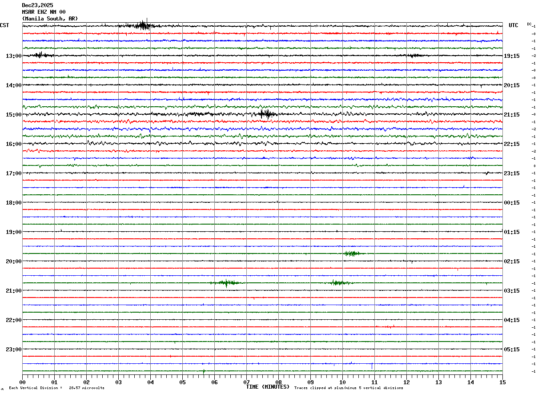This screenshot has height=394, width=538.
Task: Select the 22:00 CST row label
Action: pos(14,320)
